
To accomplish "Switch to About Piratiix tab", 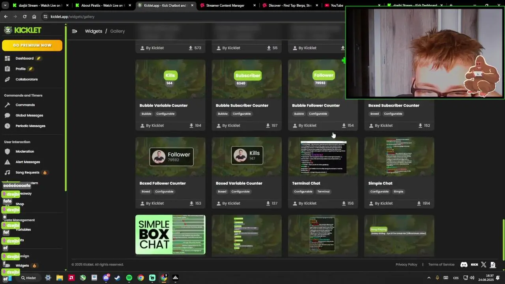I will pos(103,6).
